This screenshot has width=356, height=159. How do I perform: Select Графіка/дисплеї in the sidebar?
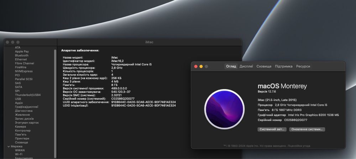tap(27, 107)
